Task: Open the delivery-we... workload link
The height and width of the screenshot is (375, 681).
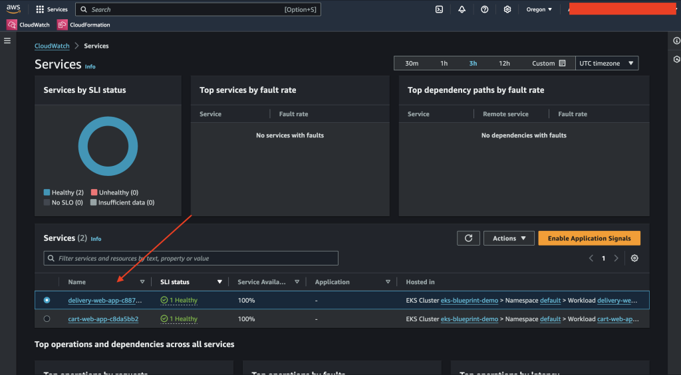Action: [x=617, y=300]
